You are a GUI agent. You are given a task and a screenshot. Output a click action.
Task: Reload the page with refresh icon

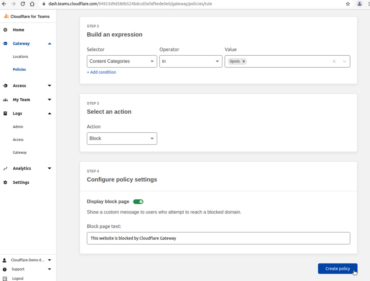[23, 4]
